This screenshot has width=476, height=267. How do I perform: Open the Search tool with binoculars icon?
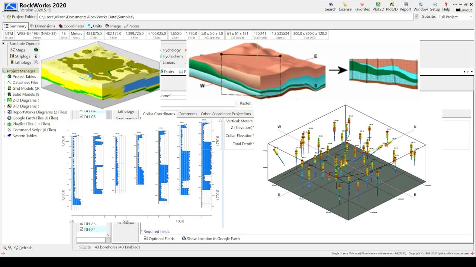(330, 7)
